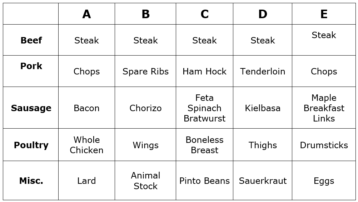The height and width of the screenshot is (202, 358).
Task: Select the Maple Breakfast Links cell
Action: (x=324, y=108)
